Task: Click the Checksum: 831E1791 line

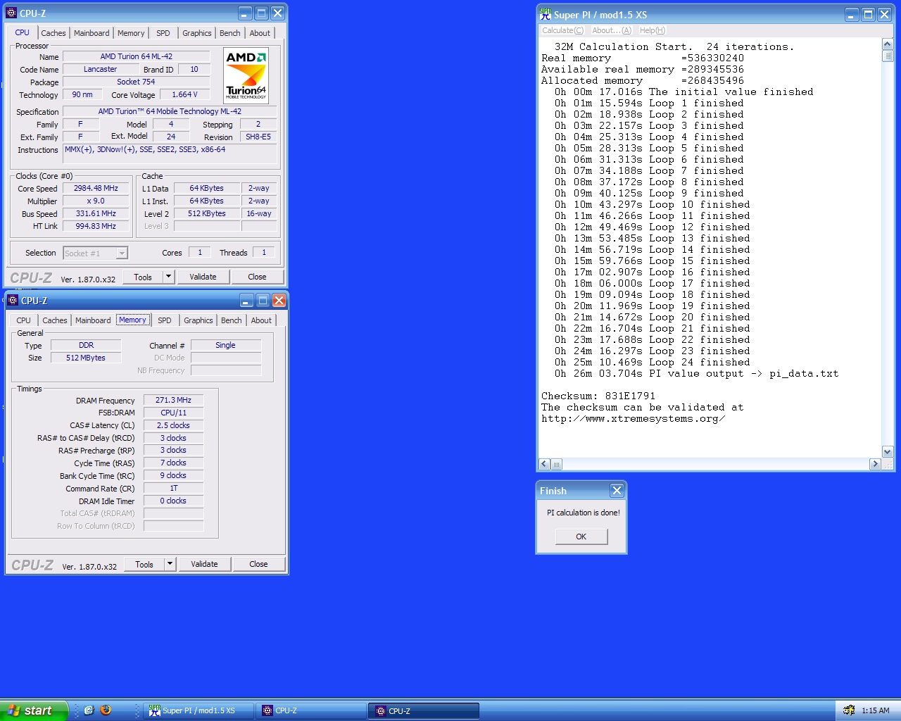Action: (598, 396)
